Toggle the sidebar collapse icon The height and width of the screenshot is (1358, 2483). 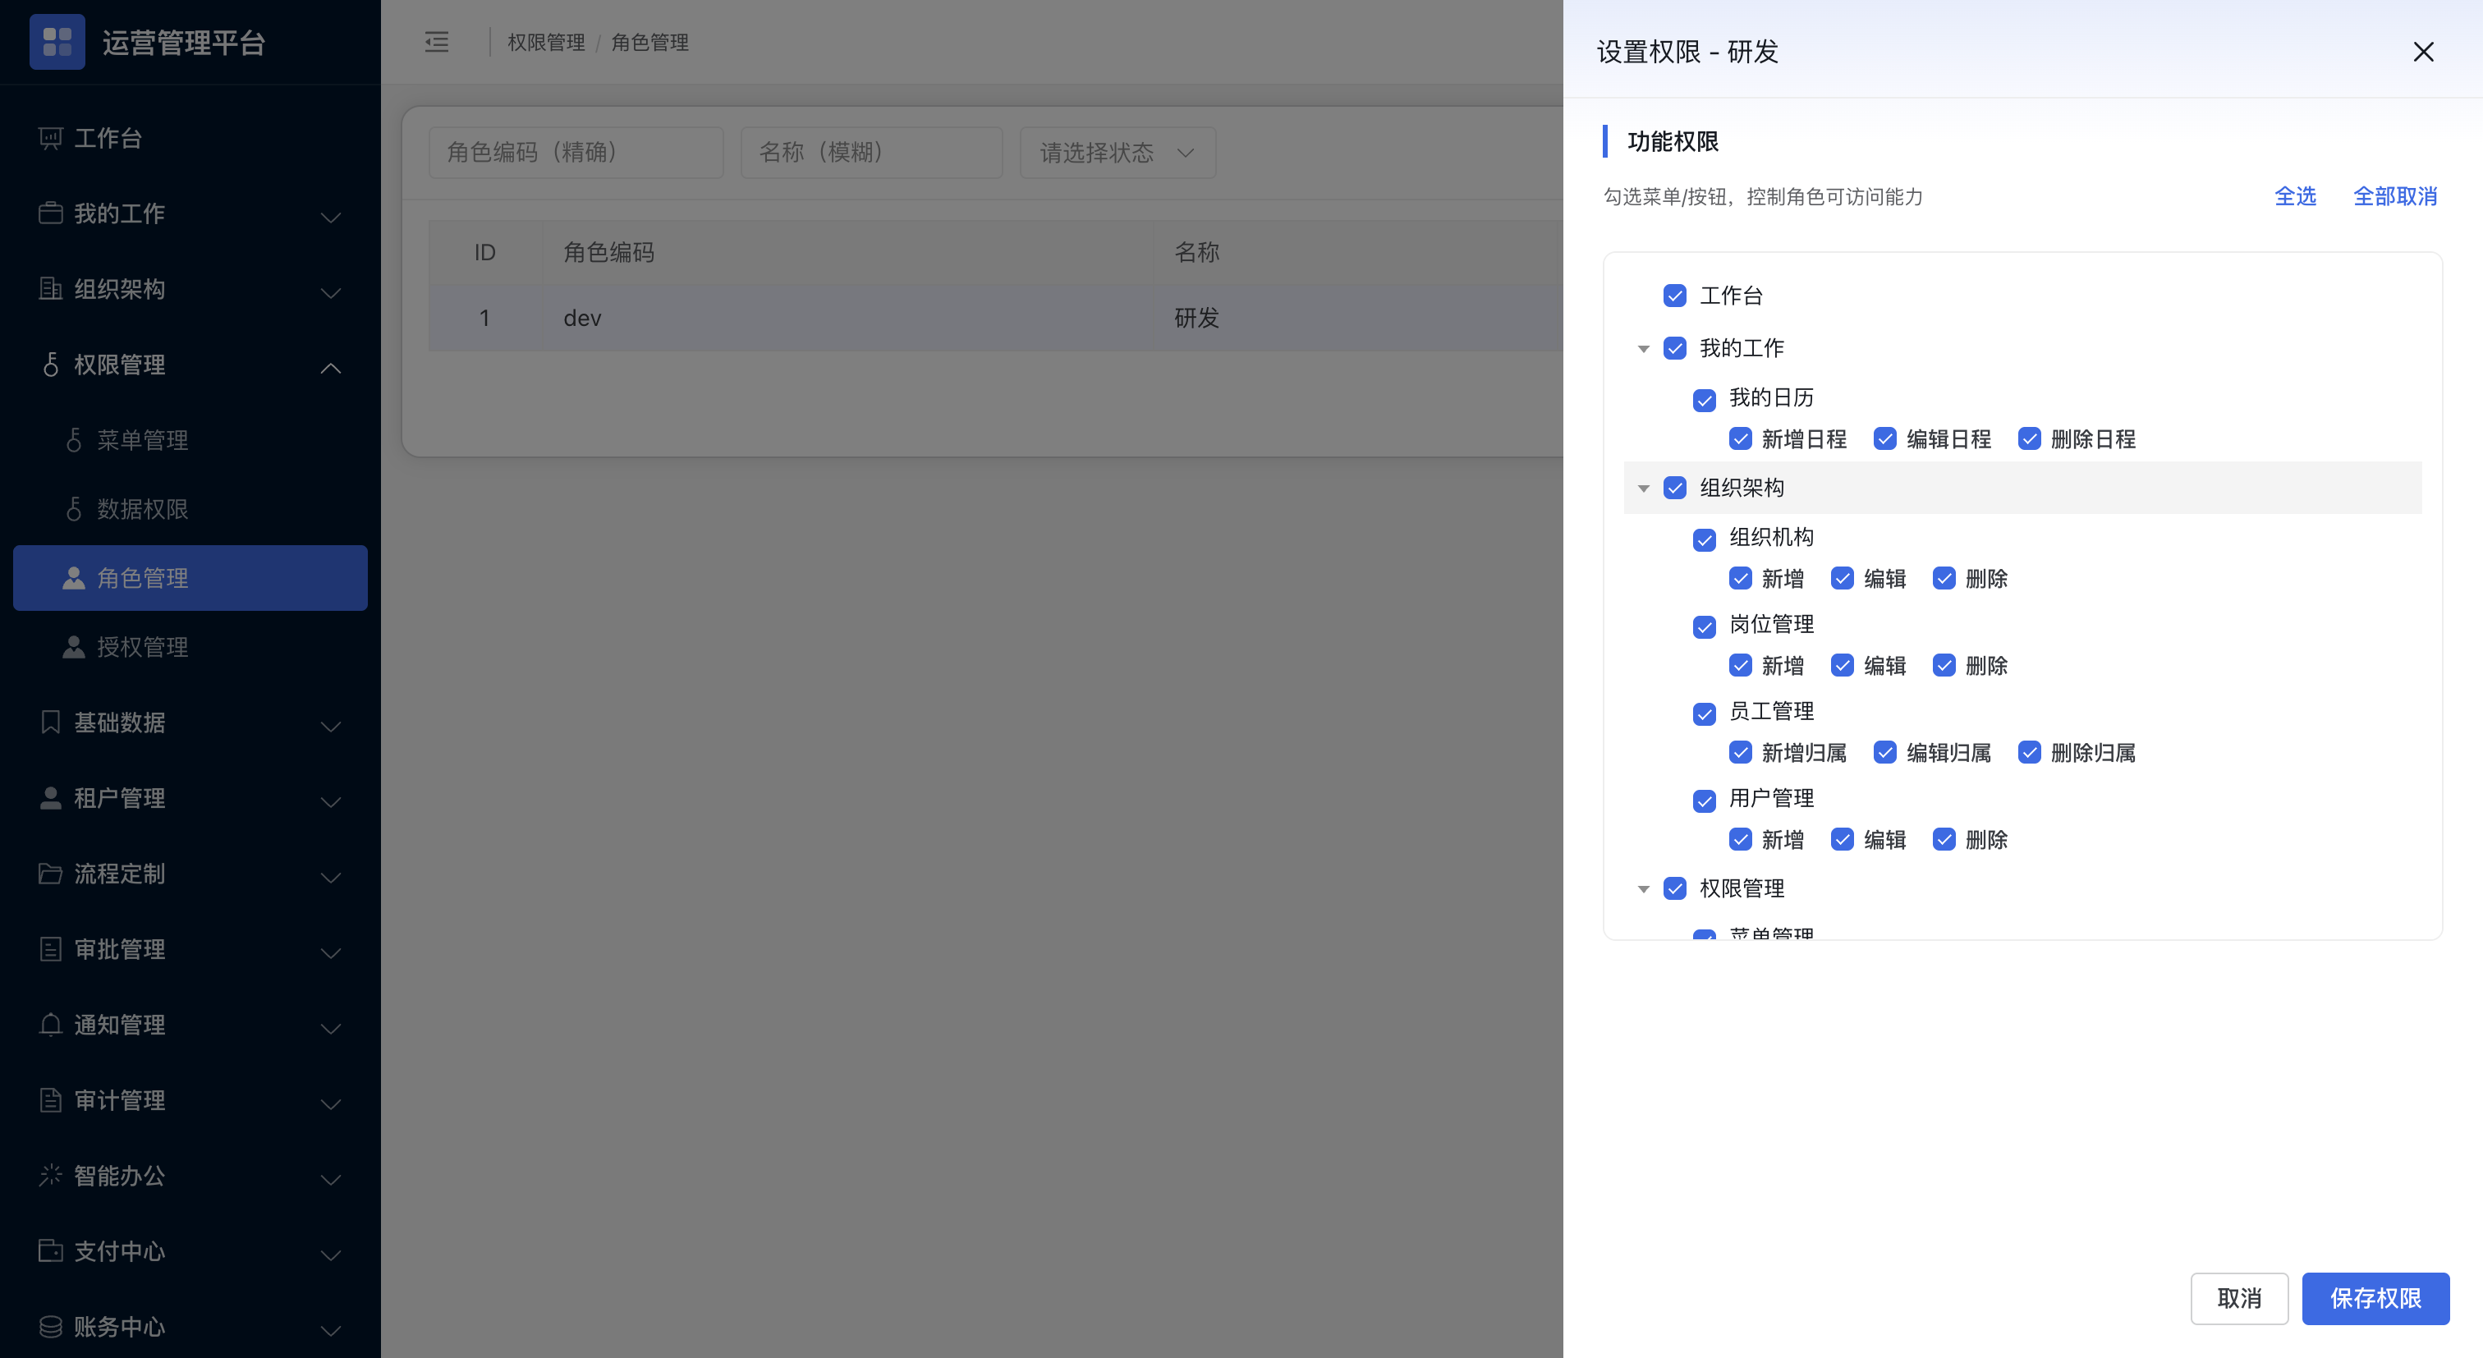pos(437,41)
